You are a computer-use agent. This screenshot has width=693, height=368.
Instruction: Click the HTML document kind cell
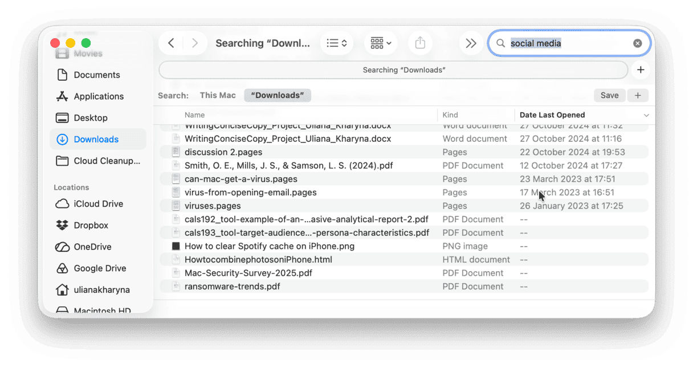coord(476,259)
